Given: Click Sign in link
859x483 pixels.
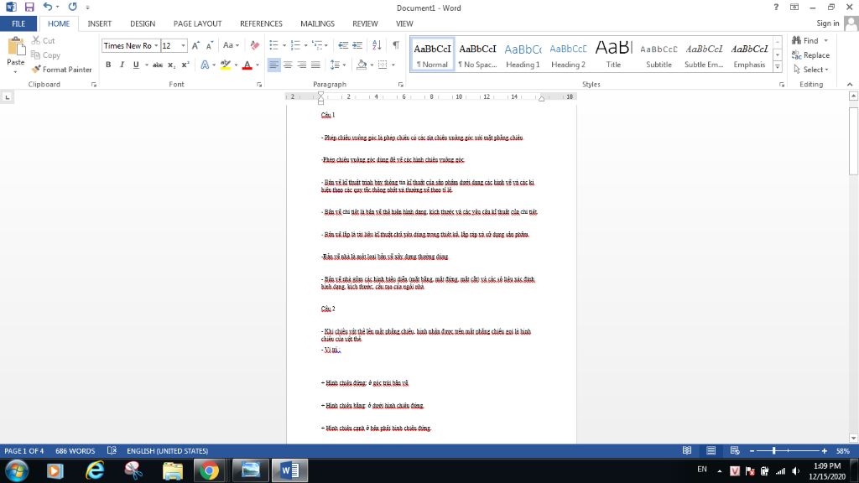Looking at the screenshot, I should click(827, 23).
